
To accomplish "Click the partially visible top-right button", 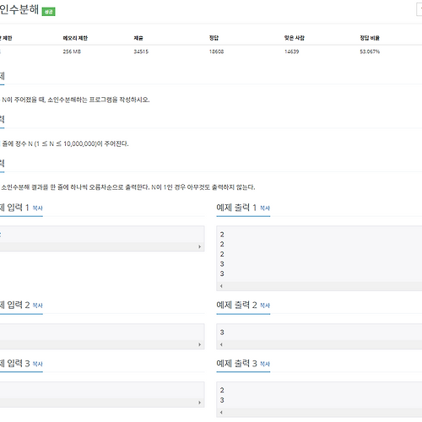I will point(419,9).
